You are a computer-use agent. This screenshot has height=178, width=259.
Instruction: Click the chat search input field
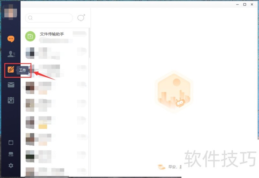[x=49, y=18]
